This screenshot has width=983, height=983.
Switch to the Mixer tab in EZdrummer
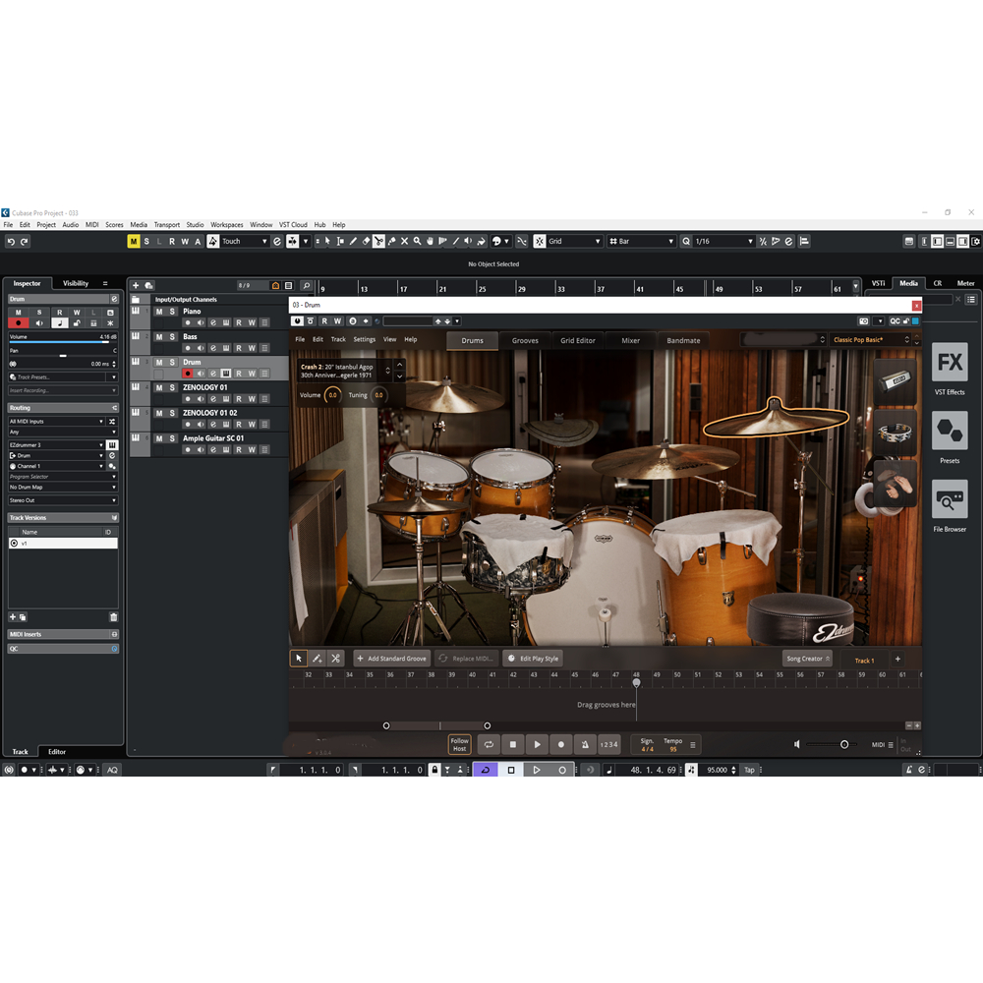[631, 340]
